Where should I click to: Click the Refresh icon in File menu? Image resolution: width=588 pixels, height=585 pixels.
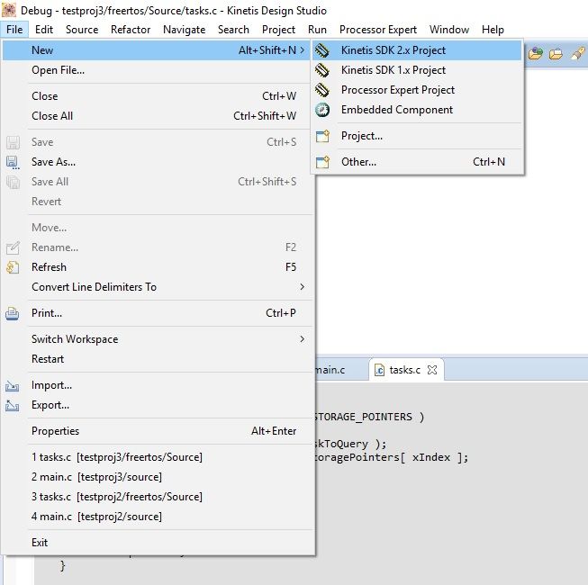point(13,267)
